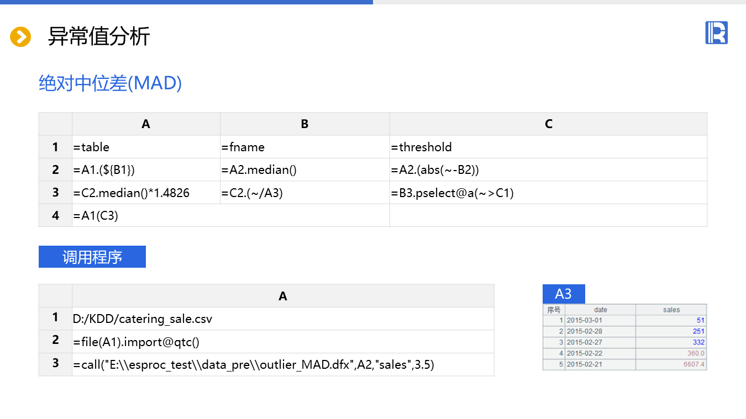746x419 pixels.
Task: Click cell with =A2.(abs(~-B2))
Action: pyautogui.click(x=548, y=170)
